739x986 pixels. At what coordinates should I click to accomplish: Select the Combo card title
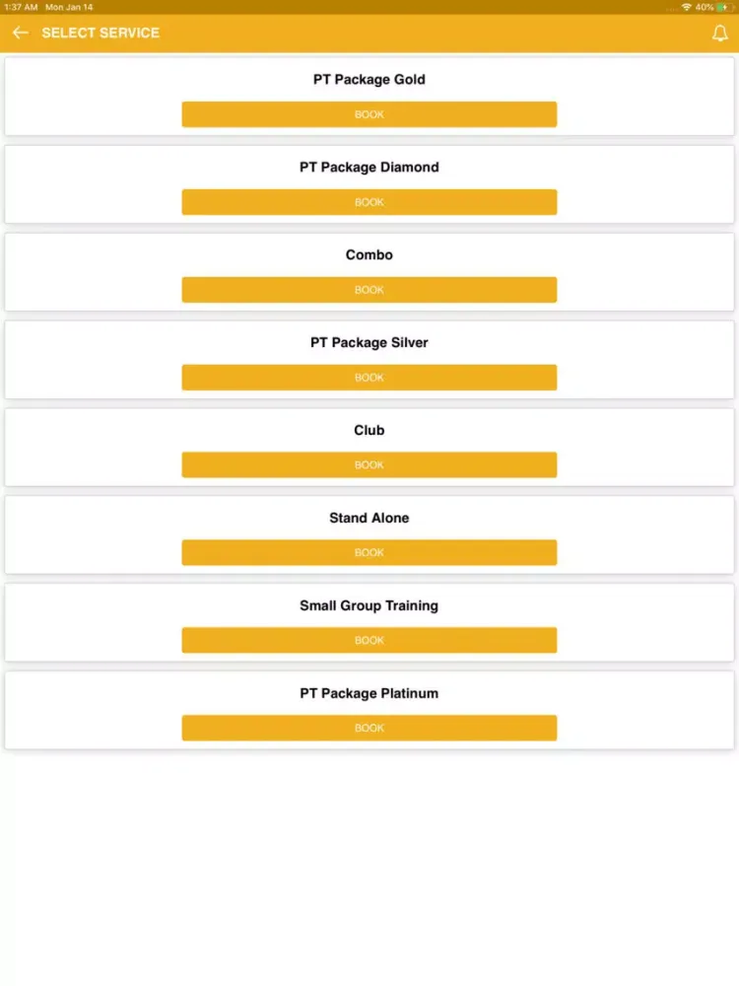pyautogui.click(x=369, y=254)
